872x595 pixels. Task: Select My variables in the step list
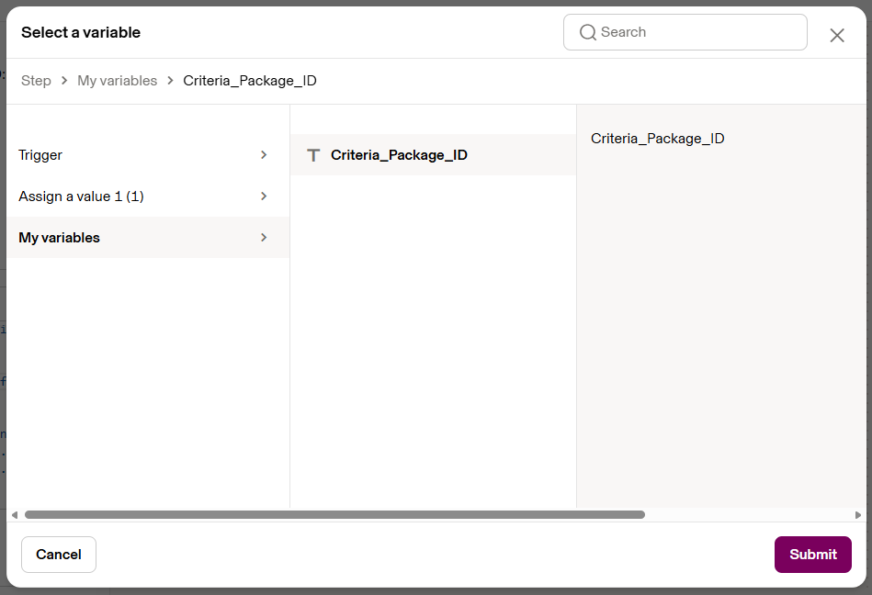[x=148, y=237]
